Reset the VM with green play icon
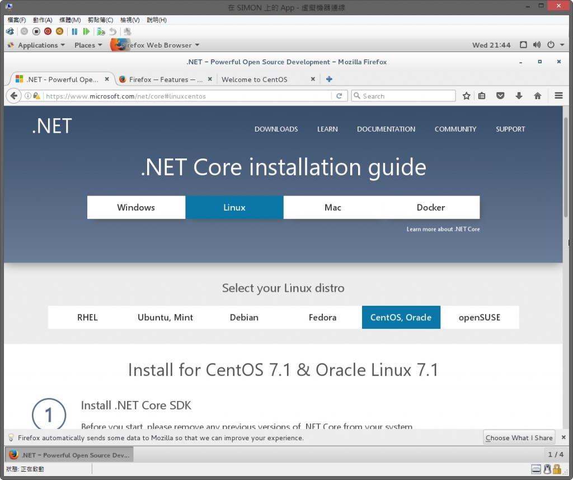Viewport: 573px width, 480px height. (86, 31)
